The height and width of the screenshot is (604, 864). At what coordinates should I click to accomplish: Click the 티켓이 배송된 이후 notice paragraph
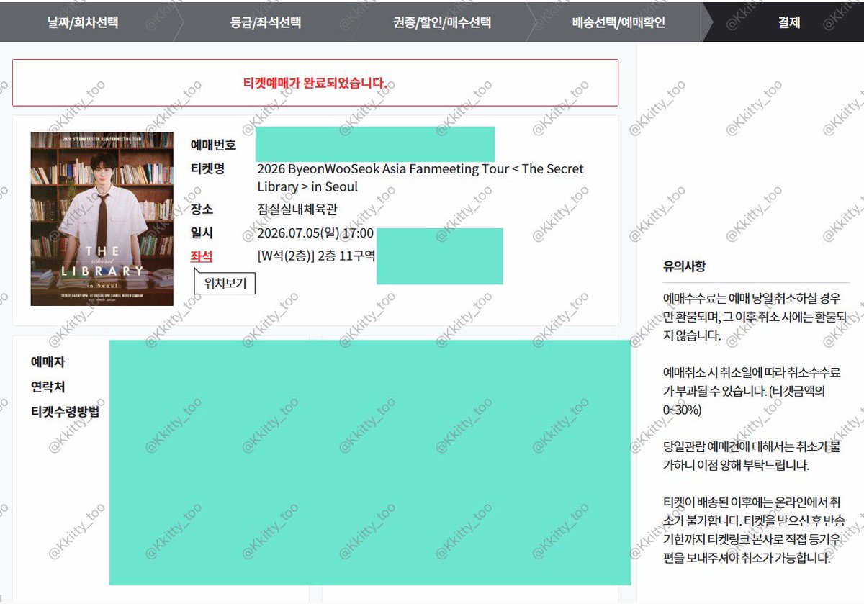755,531
